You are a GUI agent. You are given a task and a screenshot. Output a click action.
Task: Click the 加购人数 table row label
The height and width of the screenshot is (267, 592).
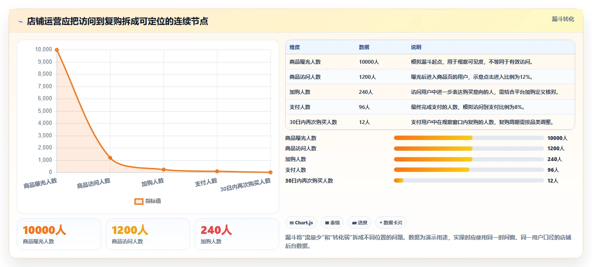300,92
